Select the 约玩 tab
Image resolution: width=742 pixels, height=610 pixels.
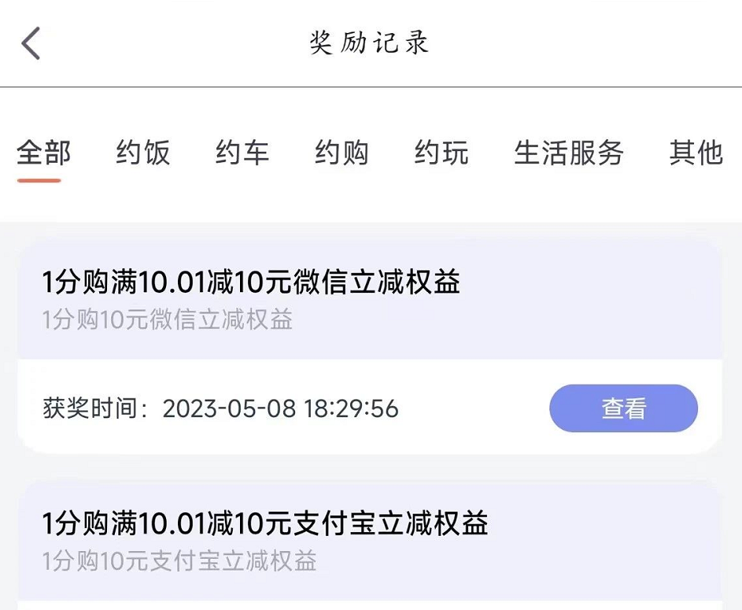click(x=441, y=153)
